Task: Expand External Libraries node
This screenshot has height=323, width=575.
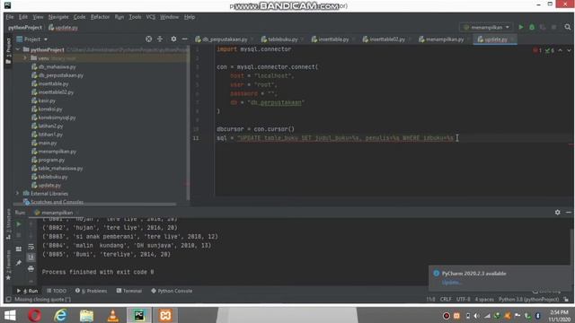Action: [17, 193]
